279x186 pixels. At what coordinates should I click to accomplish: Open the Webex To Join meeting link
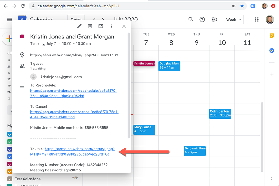(x=73, y=152)
